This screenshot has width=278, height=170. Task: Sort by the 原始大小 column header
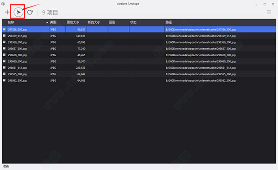point(73,22)
